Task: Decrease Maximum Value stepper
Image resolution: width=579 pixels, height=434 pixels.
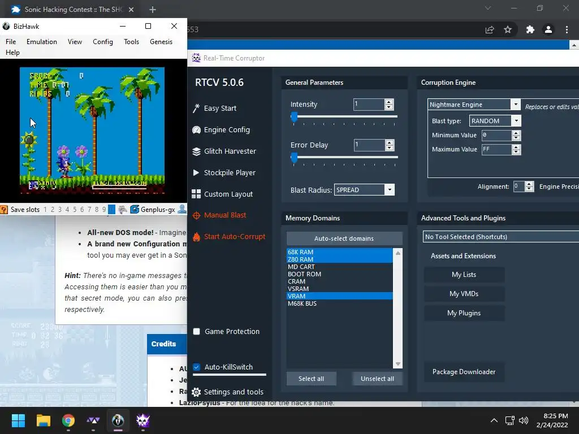Action: pyautogui.click(x=516, y=151)
